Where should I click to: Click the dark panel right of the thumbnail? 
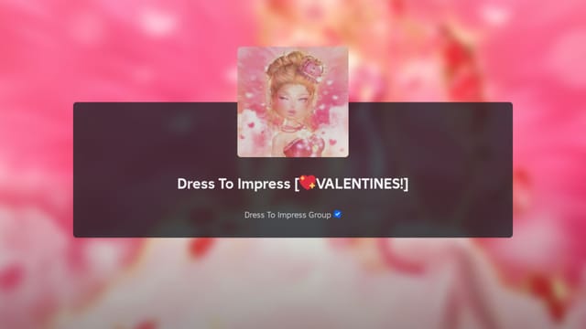(430, 170)
